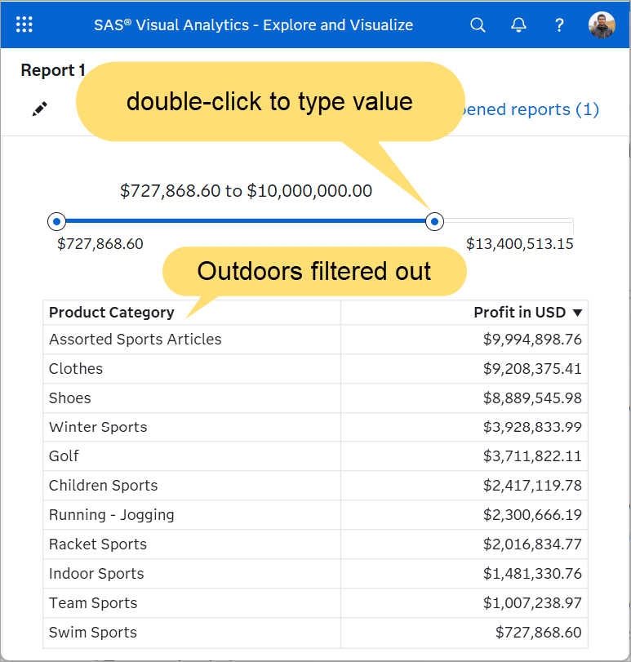Click the SAS Visual Analytics title
This screenshot has height=662, width=631.
click(x=253, y=25)
